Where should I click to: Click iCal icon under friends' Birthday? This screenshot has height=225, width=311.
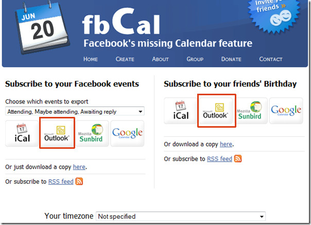click(181, 111)
